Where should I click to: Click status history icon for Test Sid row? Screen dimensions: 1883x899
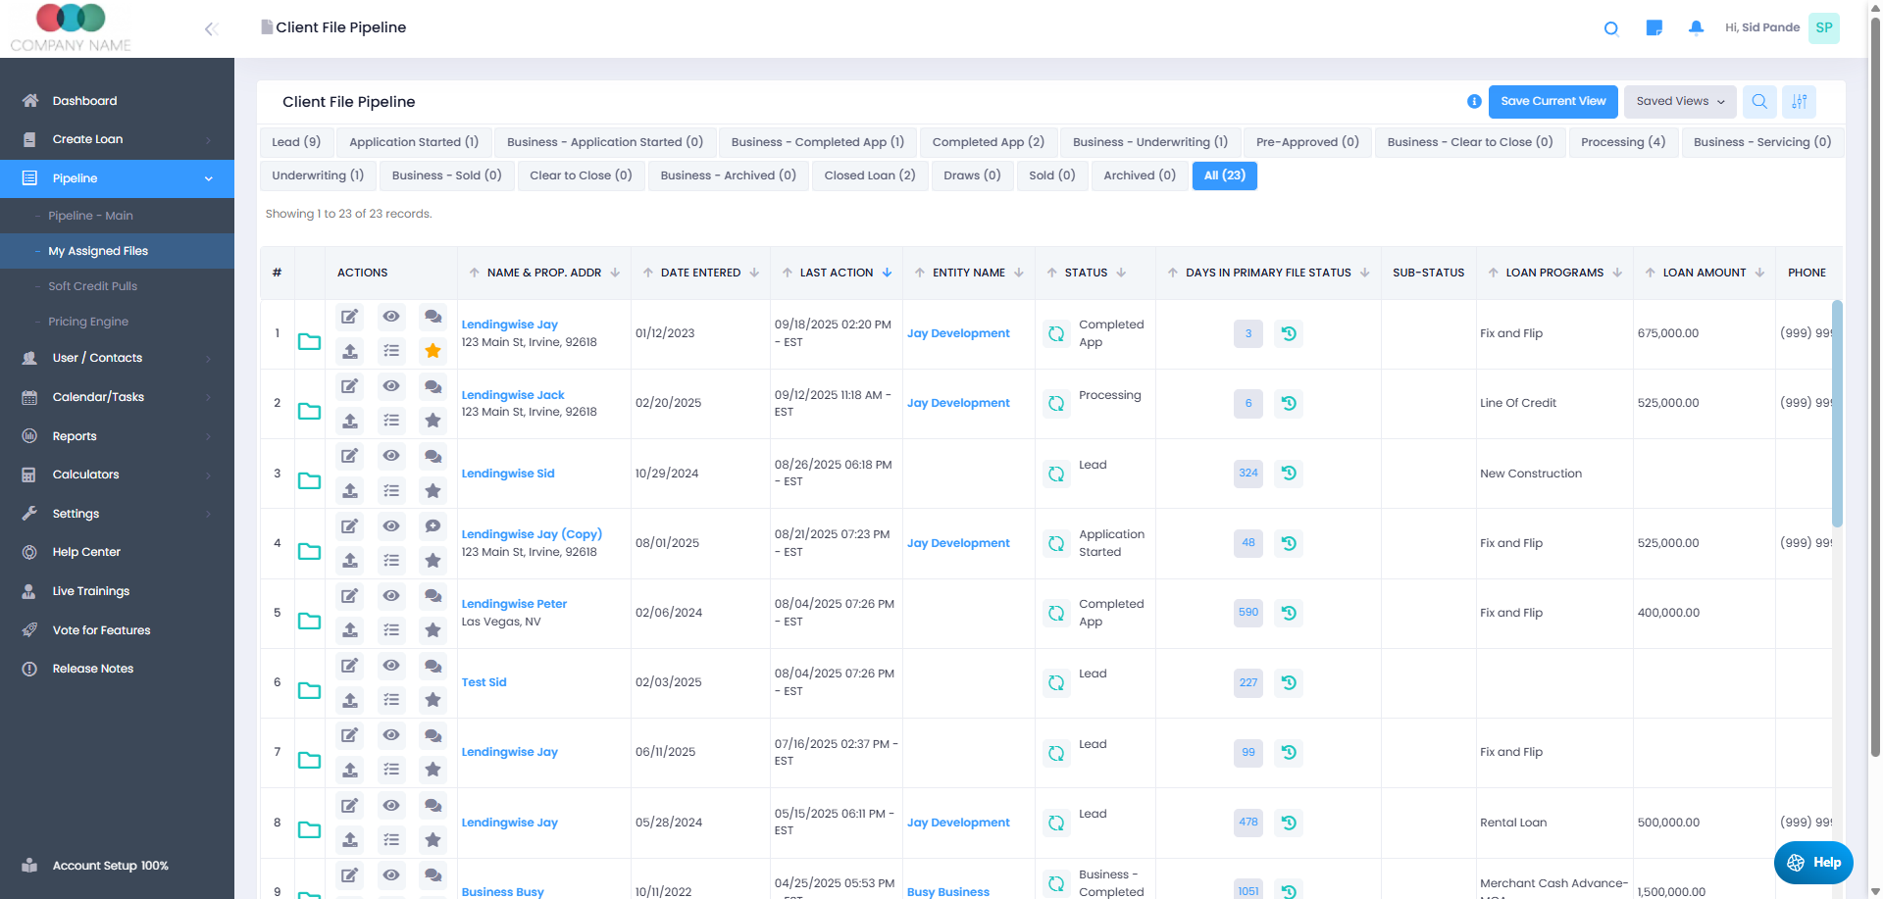[x=1289, y=682]
